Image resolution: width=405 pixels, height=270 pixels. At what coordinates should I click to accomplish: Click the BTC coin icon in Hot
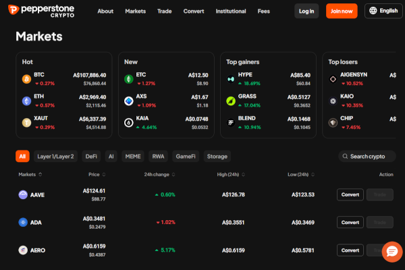coord(26,79)
